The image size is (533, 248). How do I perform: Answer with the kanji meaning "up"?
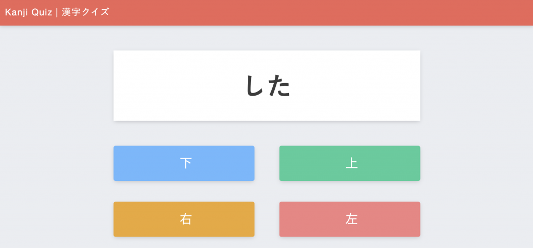(349, 163)
